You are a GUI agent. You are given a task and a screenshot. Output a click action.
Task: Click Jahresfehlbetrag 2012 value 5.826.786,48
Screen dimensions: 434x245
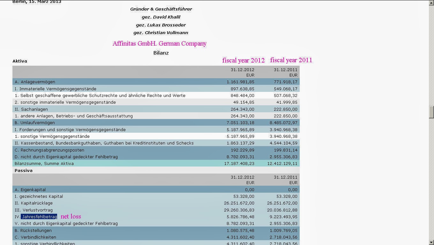coord(240,217)
